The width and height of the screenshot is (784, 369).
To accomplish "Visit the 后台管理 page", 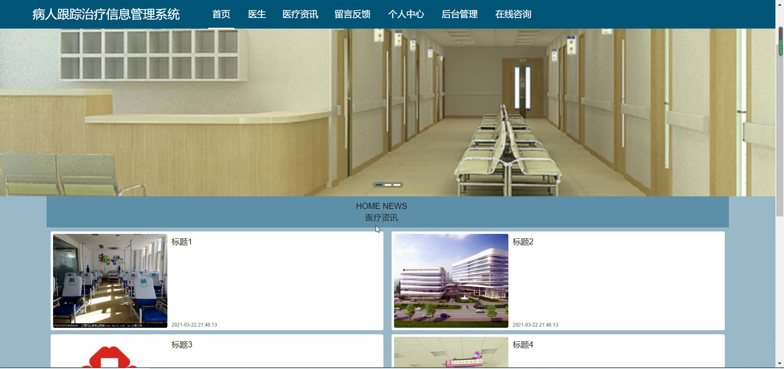I will 459,14.
